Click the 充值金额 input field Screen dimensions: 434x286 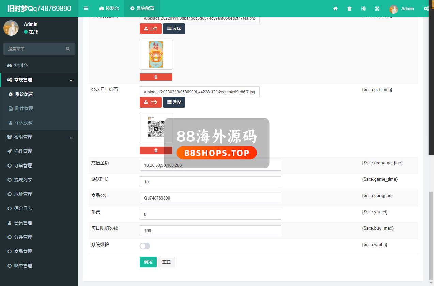210,165
